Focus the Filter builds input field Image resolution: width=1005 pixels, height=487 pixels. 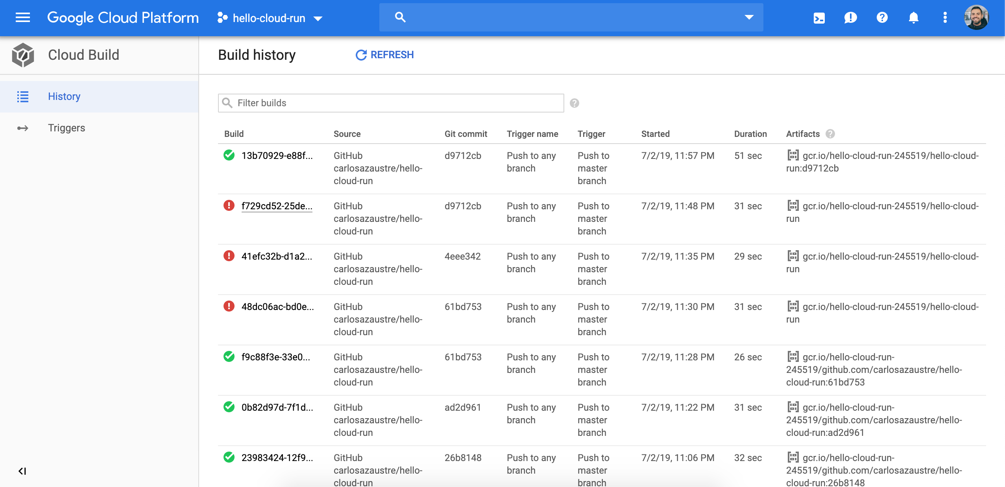391,103
